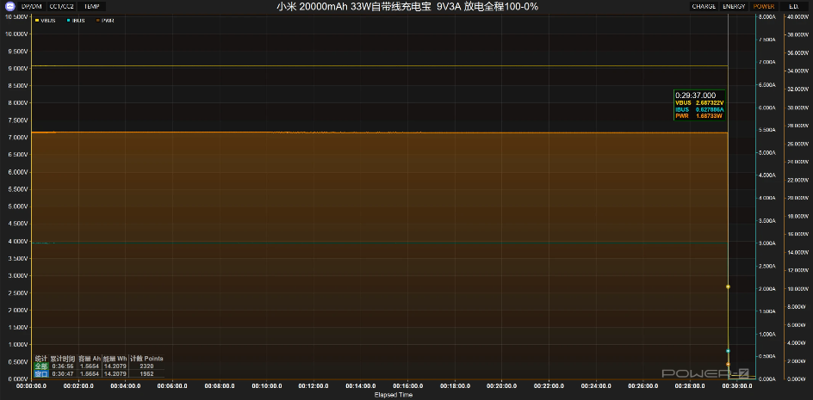
Task: Toggle the DP/DM curve button
Action: pos(31,7)
